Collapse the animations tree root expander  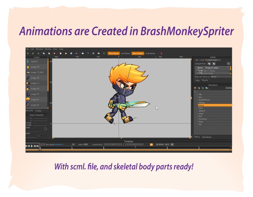point(195,91)
